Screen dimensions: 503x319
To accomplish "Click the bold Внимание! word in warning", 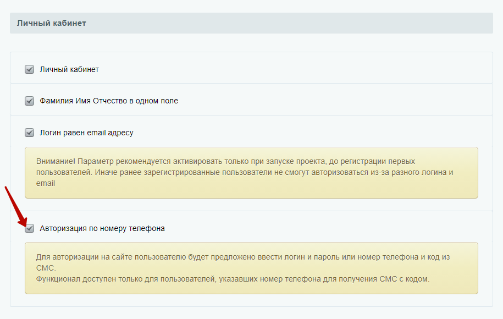I will [56, 161].
